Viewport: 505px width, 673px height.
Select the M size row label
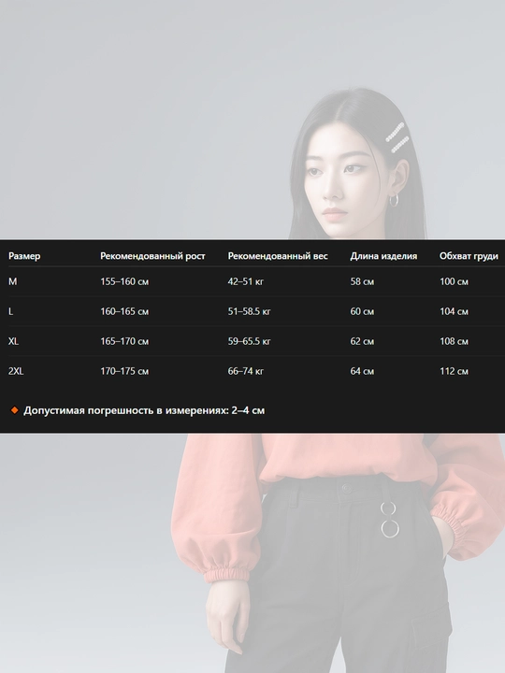tap(12, 281)
